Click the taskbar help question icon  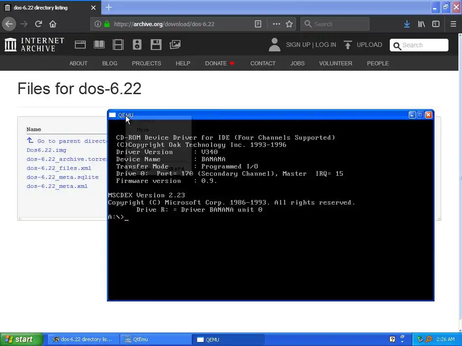coord(392,340)
